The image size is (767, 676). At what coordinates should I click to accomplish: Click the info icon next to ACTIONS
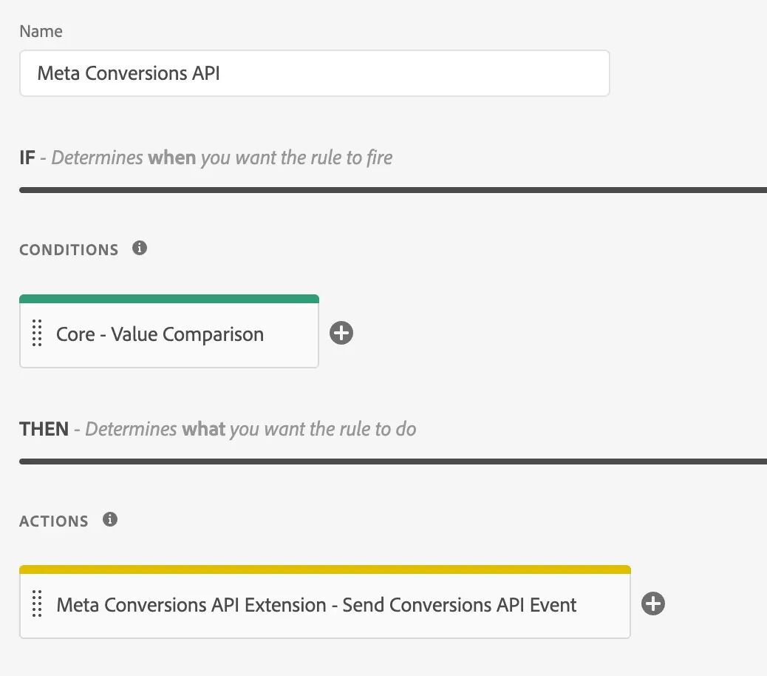pyautogui.click(x=109, y=519)
